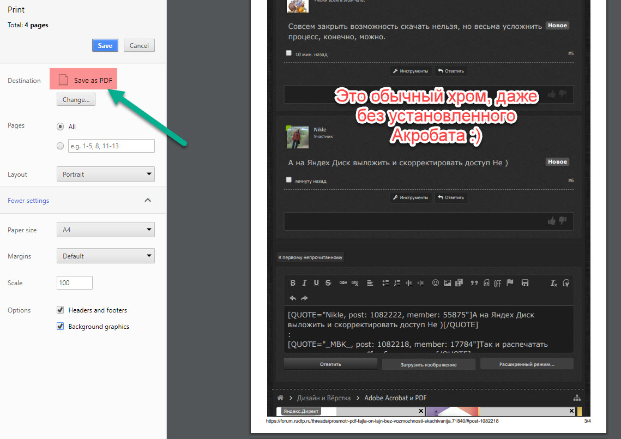The width and height of the screenshot is (621, 439).
Task: Click the Cancel button in Print panel
Action: coord(139,46)
